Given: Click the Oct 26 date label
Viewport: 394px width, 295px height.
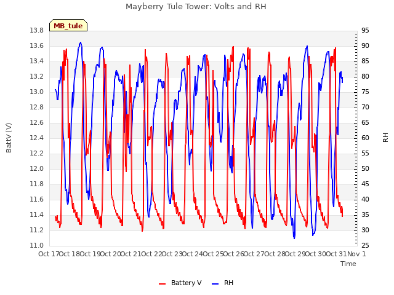Looking at the screenshot, I should pyautogui.click(x=234, y=254).
